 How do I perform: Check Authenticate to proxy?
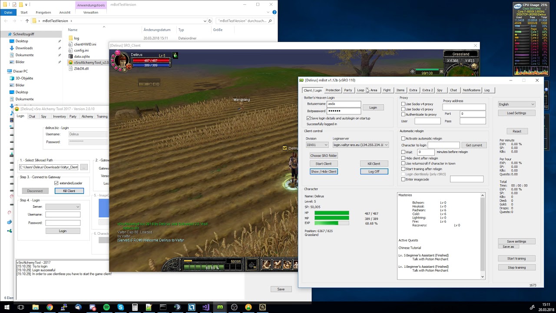pyautogui.click(x=403, y=114)
